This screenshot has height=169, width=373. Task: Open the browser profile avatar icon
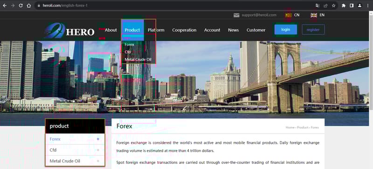point(359,6)
